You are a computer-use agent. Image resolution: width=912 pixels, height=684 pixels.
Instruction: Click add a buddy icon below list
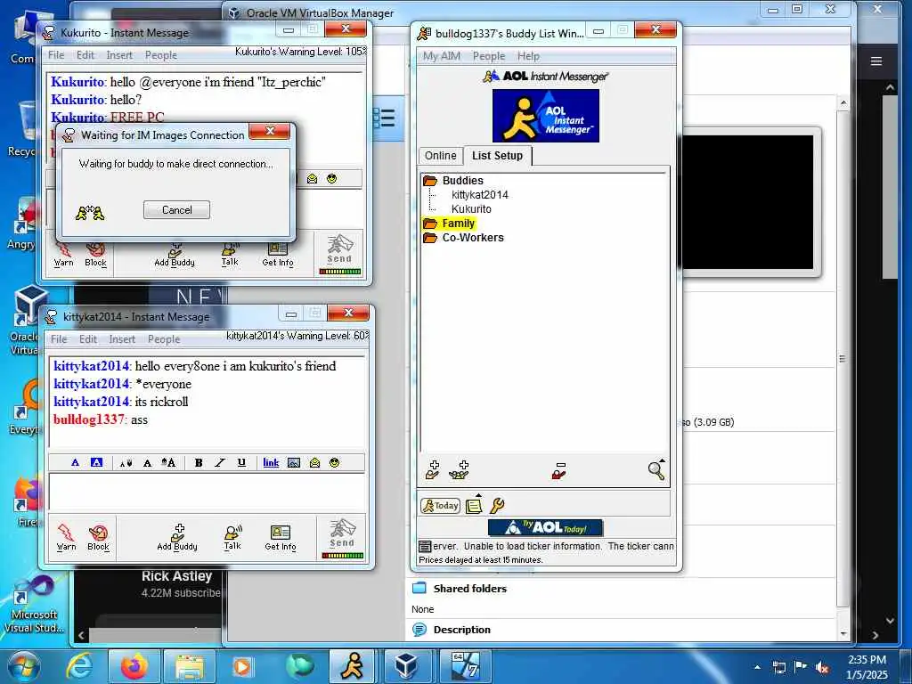click(x=432, y=470)
